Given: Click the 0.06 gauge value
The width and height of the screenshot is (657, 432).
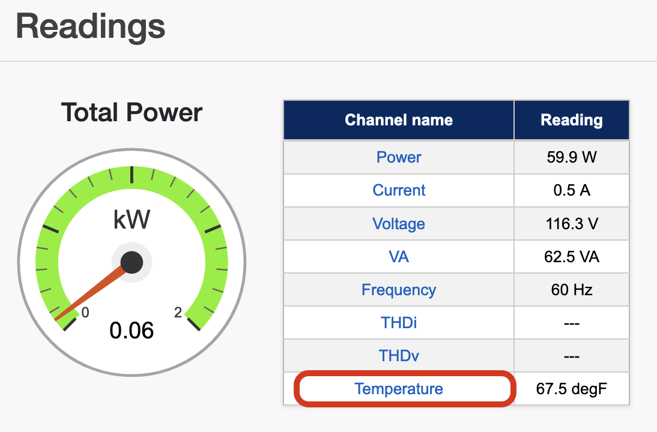Looking at the screenshot, I should click(132, 330).
